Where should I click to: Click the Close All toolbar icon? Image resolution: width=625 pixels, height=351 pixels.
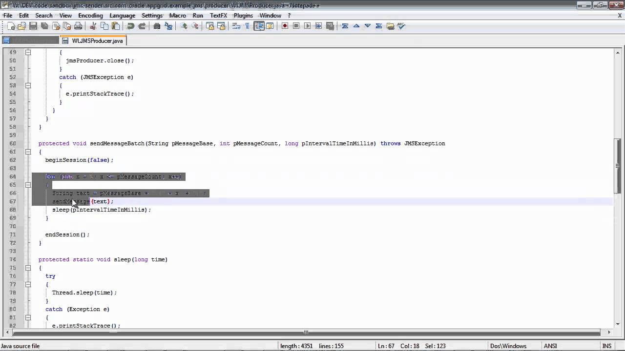tap(67, 26)
